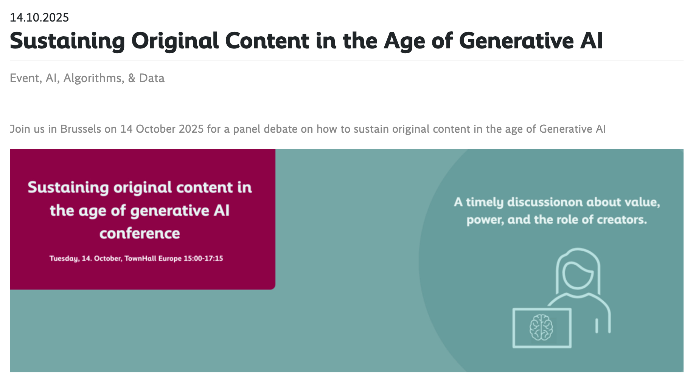Select the "Event" category tag
Image resolution: width=693 pixels, height=378 pixels.
[25, 78]
